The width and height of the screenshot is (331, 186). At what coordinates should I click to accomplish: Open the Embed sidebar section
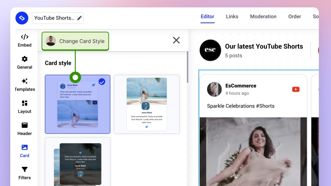tap(25, 41)
